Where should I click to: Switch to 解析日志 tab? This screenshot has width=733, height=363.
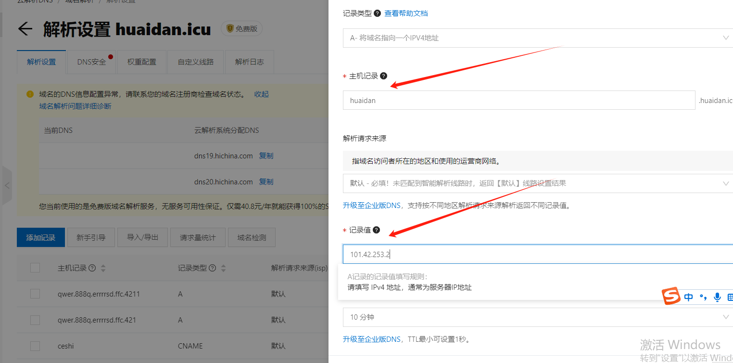tap(249, 62)
